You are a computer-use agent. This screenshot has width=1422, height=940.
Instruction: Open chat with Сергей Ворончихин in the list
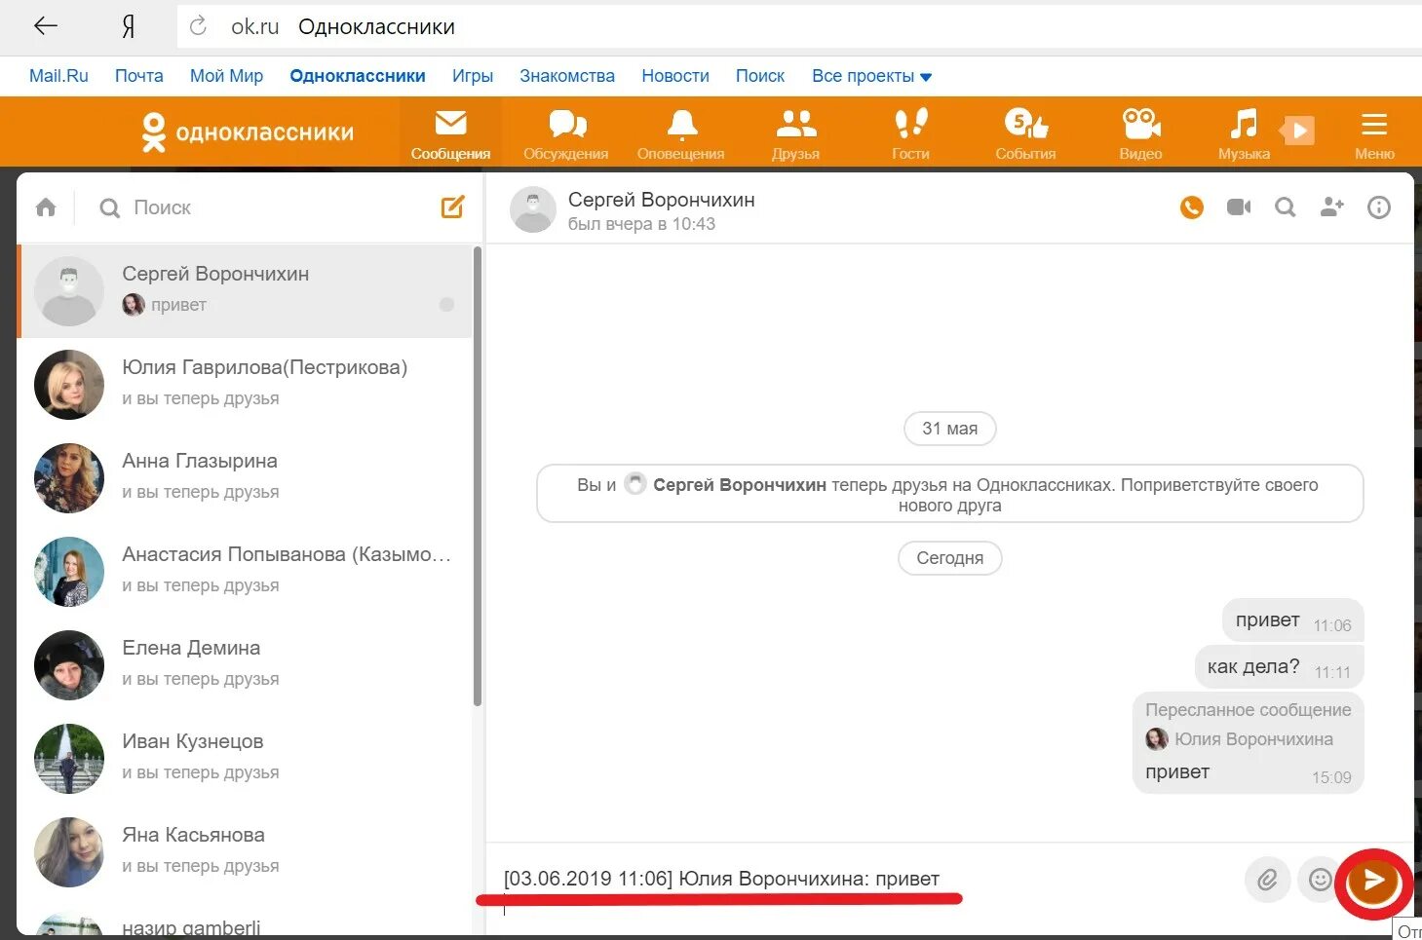tap(245, 290)
